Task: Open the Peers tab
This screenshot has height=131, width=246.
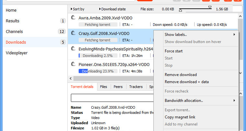Action: 118,87
